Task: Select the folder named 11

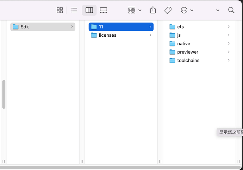Action: [121, 27]
